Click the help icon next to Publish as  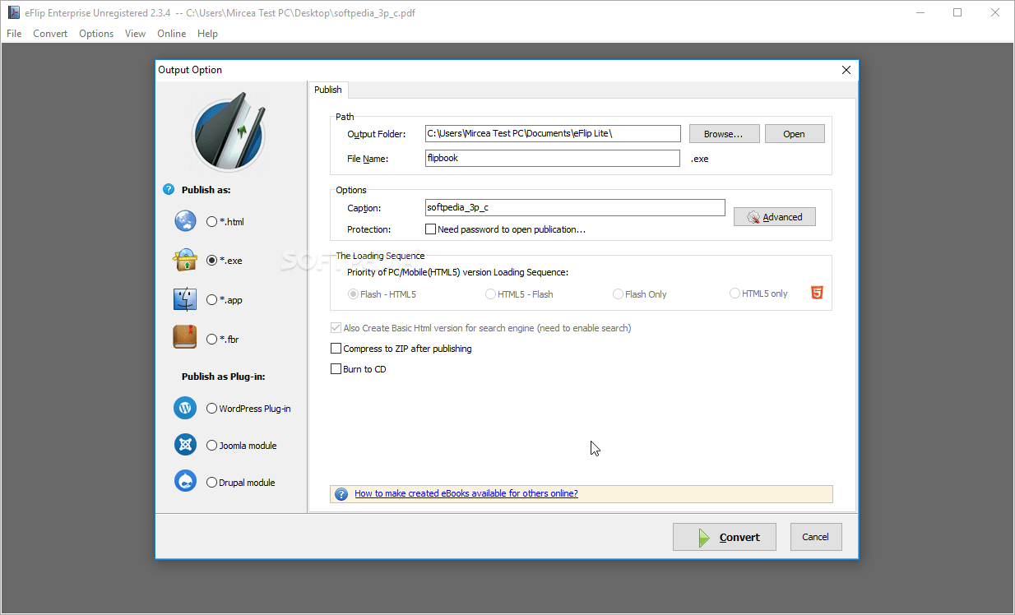click(x=169, y=190)
